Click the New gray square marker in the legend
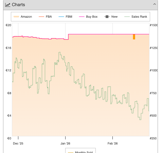This screenshot has height=153, width=161. 107,17
